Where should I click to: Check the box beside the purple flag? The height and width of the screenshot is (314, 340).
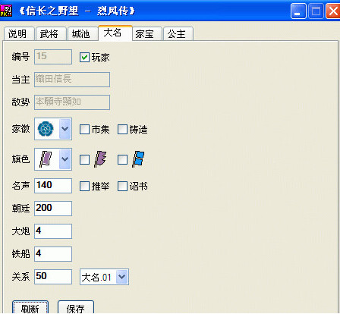click(x=84, y=159)
